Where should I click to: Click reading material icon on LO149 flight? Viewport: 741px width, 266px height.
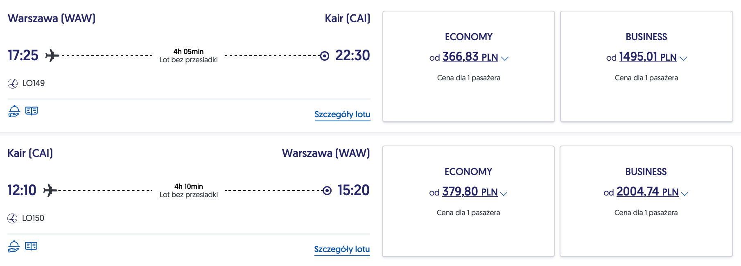pyautogui.click(x=32, y=111)
